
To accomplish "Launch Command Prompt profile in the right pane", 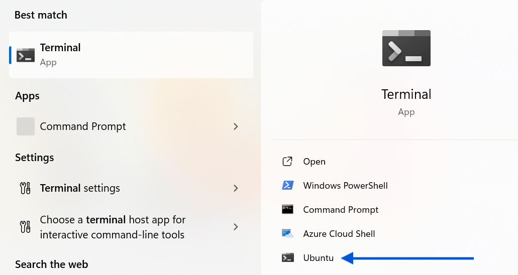I will click(x=341, y=210).
